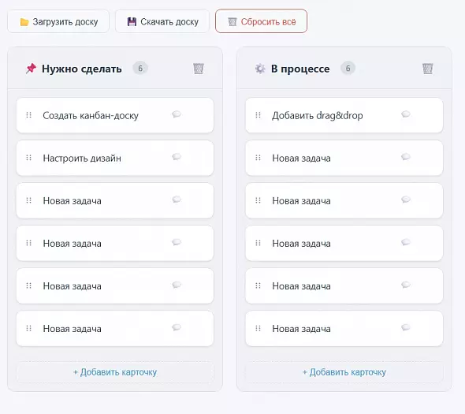
Task: Open the Создать канбан-доску card text
Action: tap(91, 115)
